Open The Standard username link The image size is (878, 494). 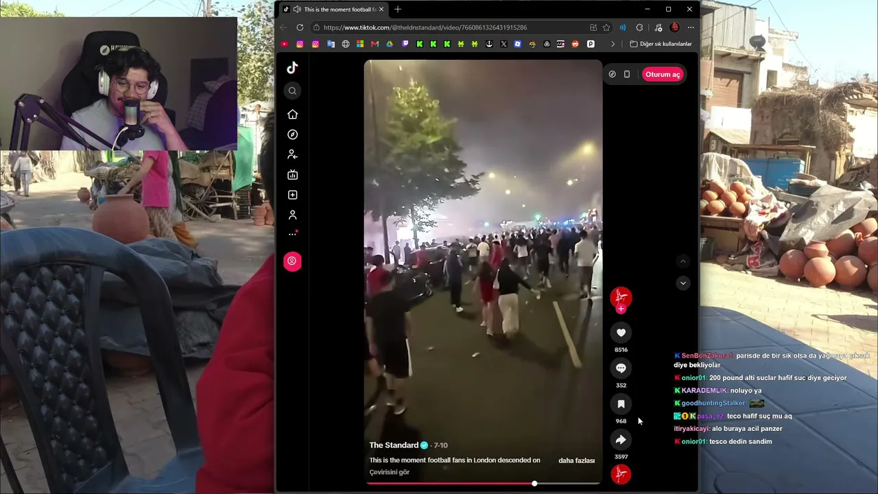point(394,445)
